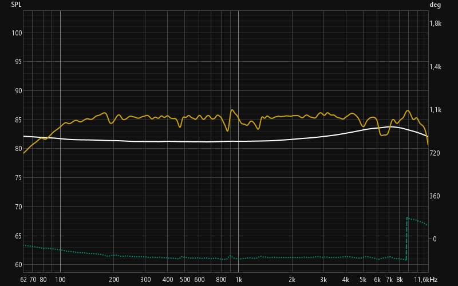Click the 200 frequency axis label
458x286 pixels.
pos(114,280)
